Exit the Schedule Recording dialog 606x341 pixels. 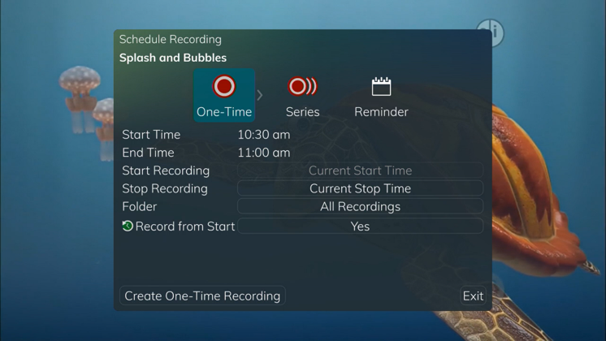pos(473,296)
